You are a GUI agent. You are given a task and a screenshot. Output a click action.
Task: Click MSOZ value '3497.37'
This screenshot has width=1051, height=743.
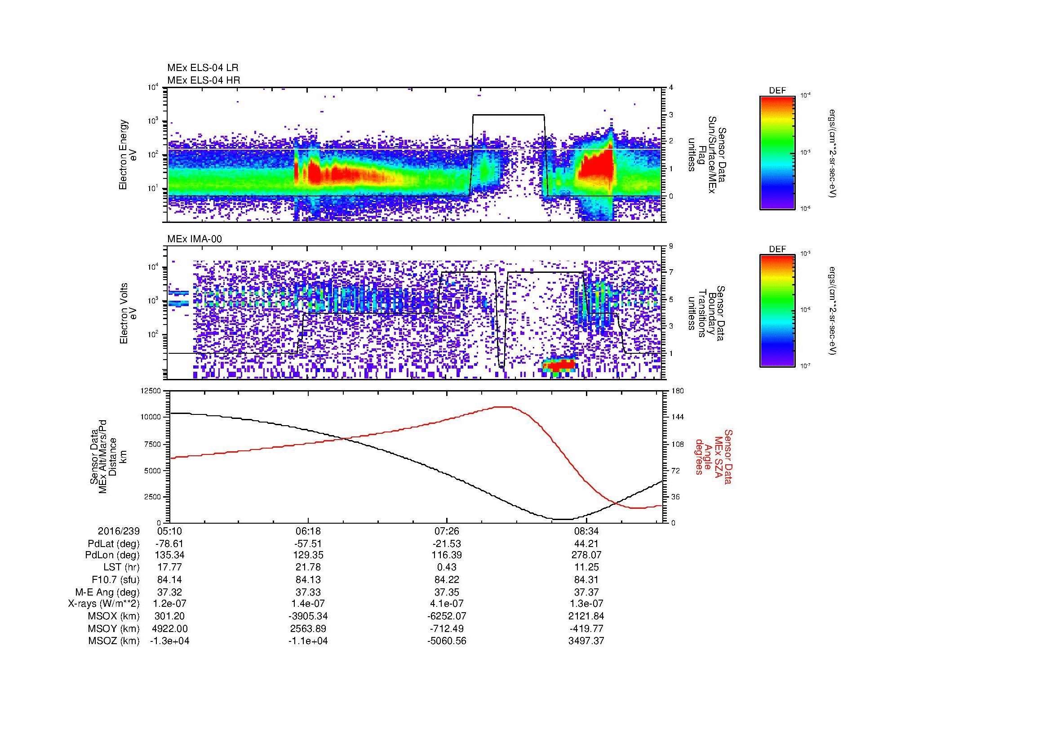point(586,641)
